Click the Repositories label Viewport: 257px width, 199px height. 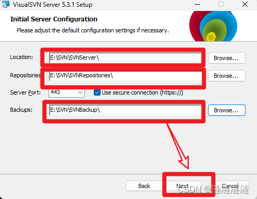tap(25, 75)
